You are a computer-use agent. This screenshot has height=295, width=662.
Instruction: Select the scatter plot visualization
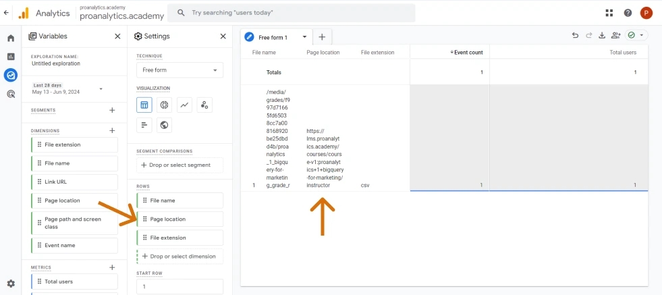[204, 105]
